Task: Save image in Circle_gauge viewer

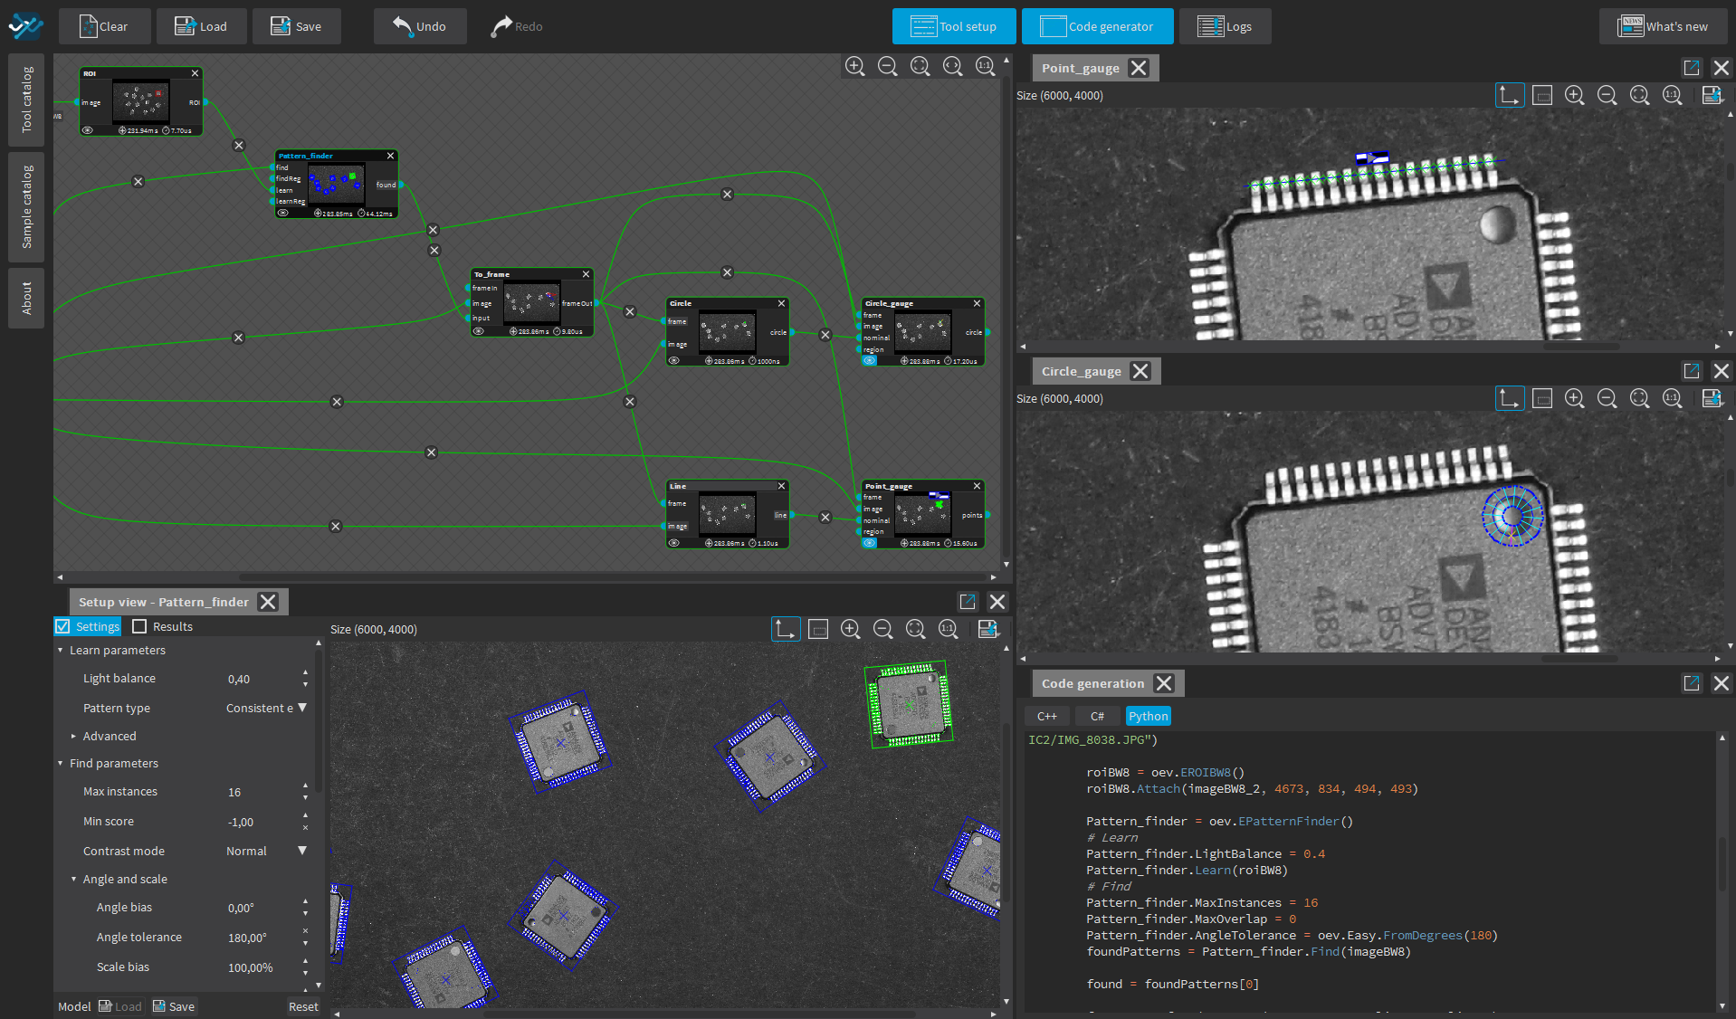Action: [1711, 399]
